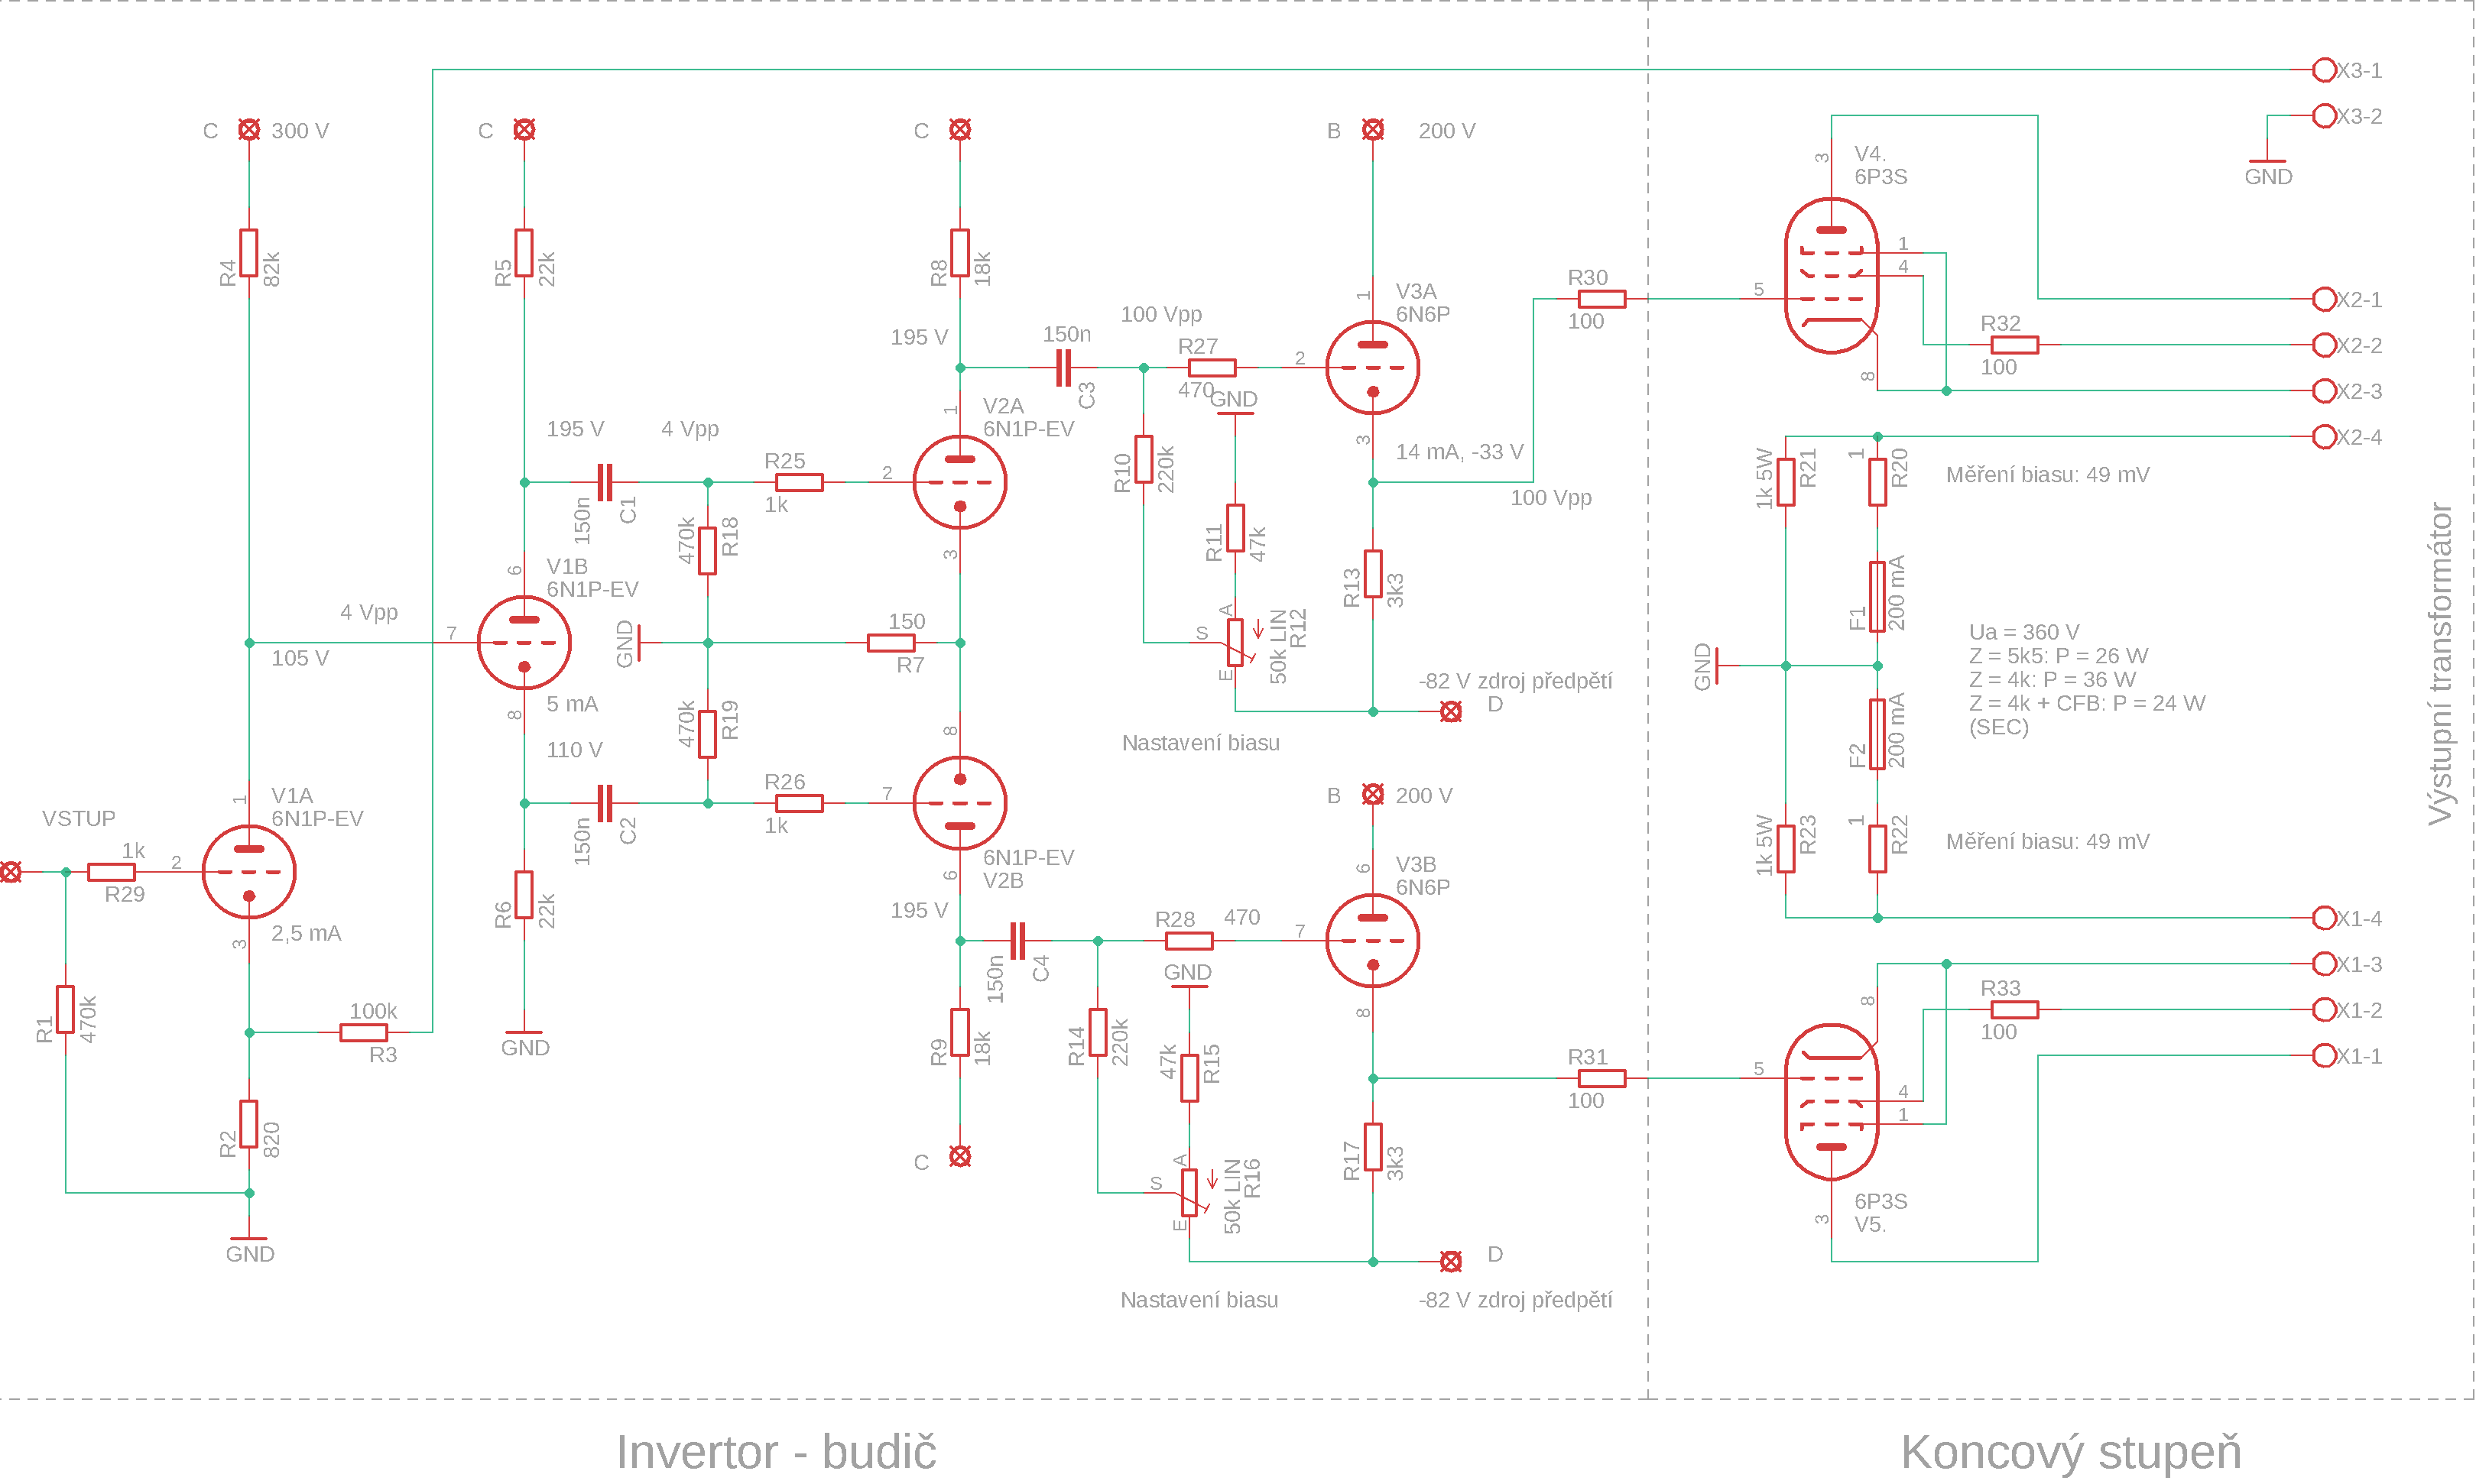
Task: Select the R7 150 ohm resistor
Action: tap(891, 642)
